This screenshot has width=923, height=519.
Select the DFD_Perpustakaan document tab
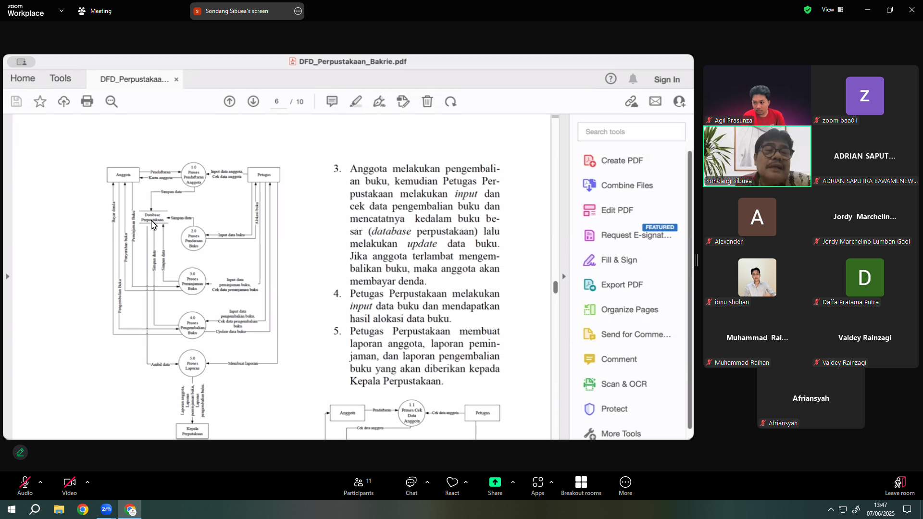tap(134, 79)
